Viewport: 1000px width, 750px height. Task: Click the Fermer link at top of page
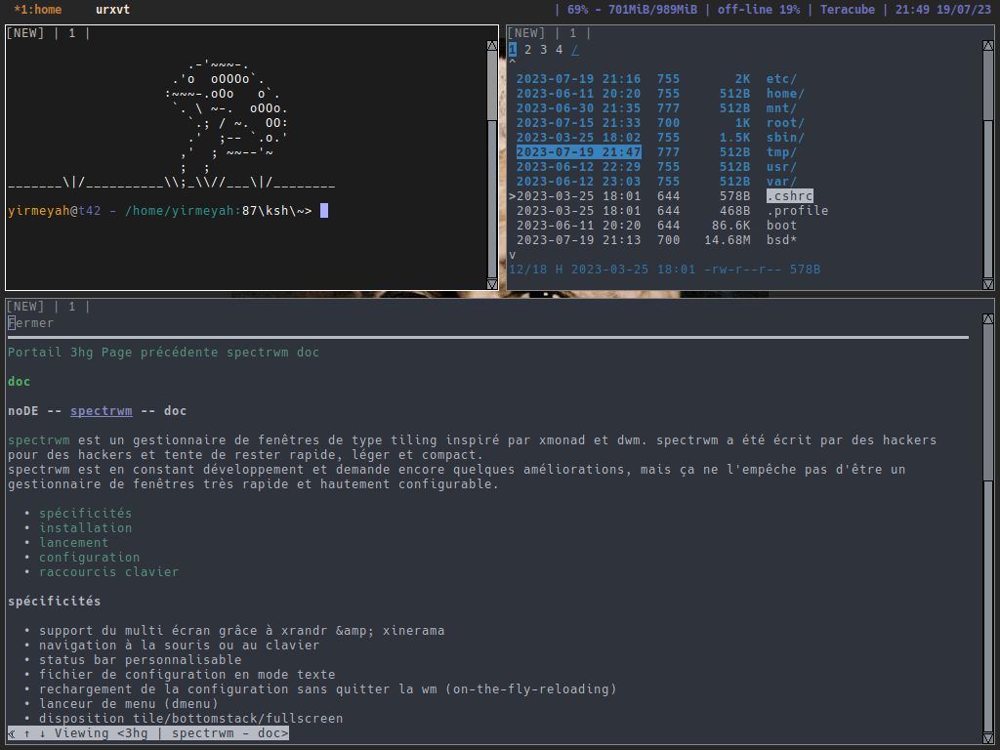click(31, 323)
